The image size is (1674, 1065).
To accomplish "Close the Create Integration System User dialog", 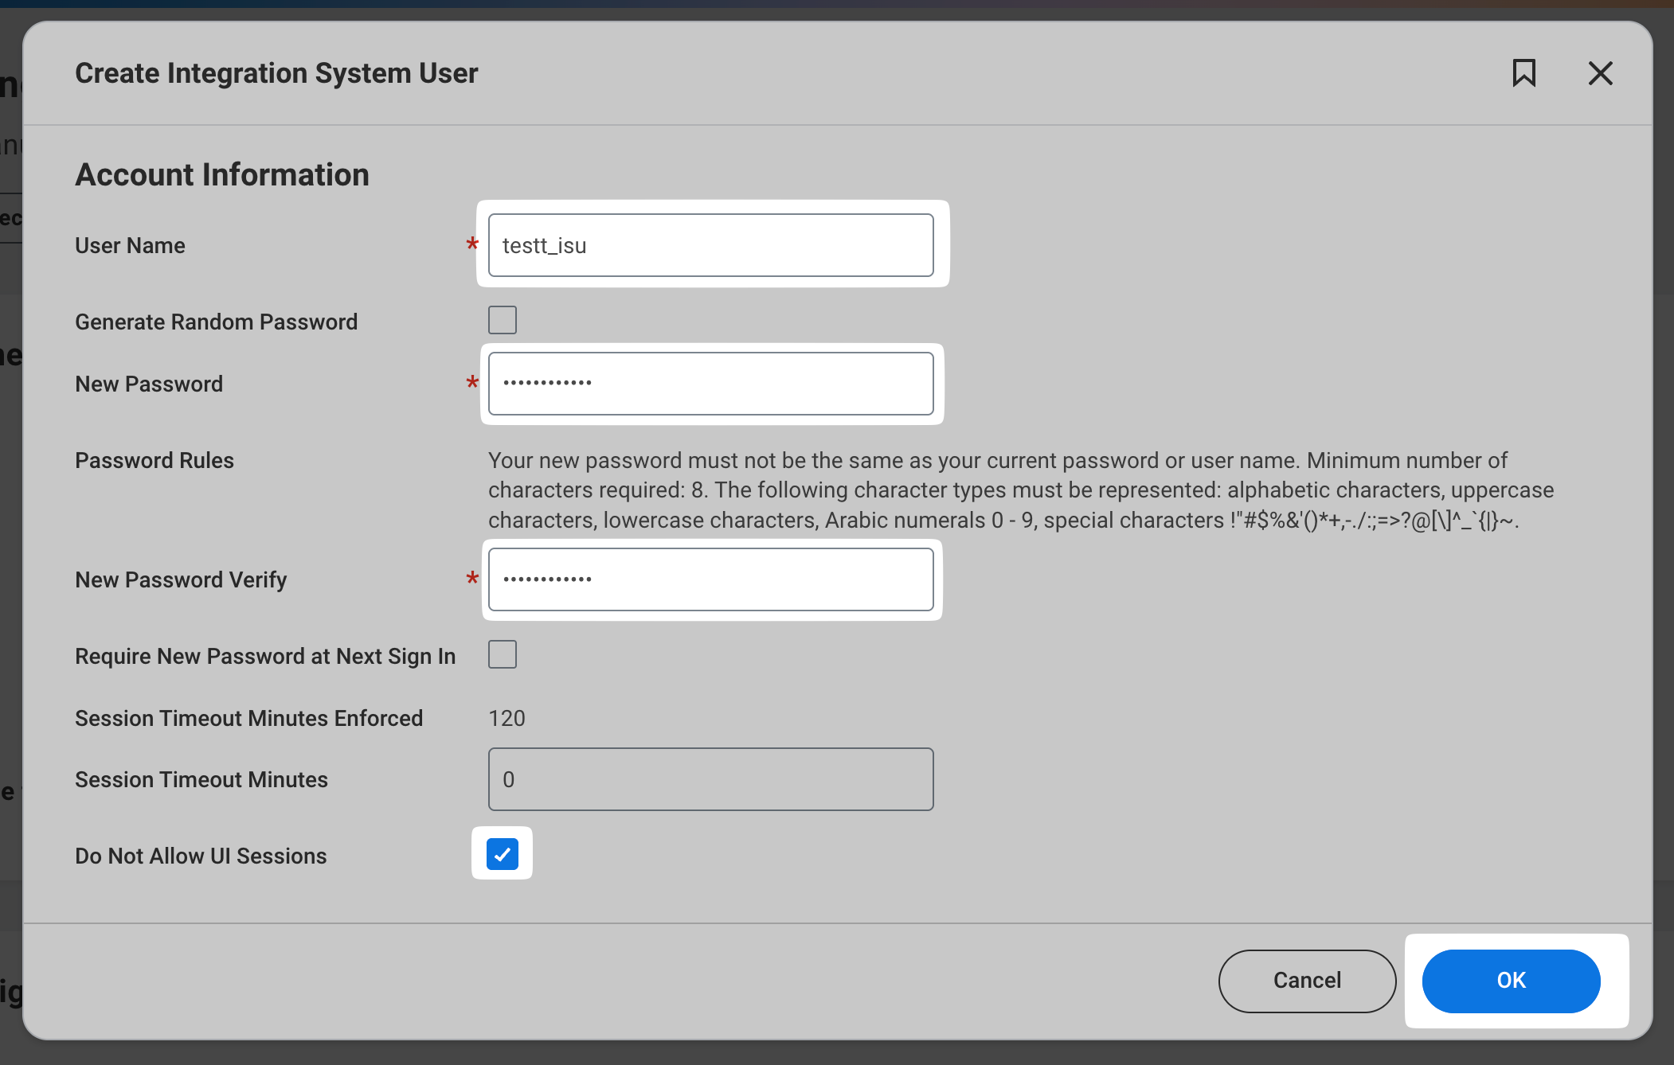I will point(1600,73).
